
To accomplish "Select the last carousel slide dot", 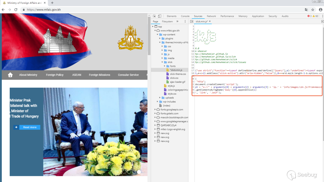I will coord(139,172).
